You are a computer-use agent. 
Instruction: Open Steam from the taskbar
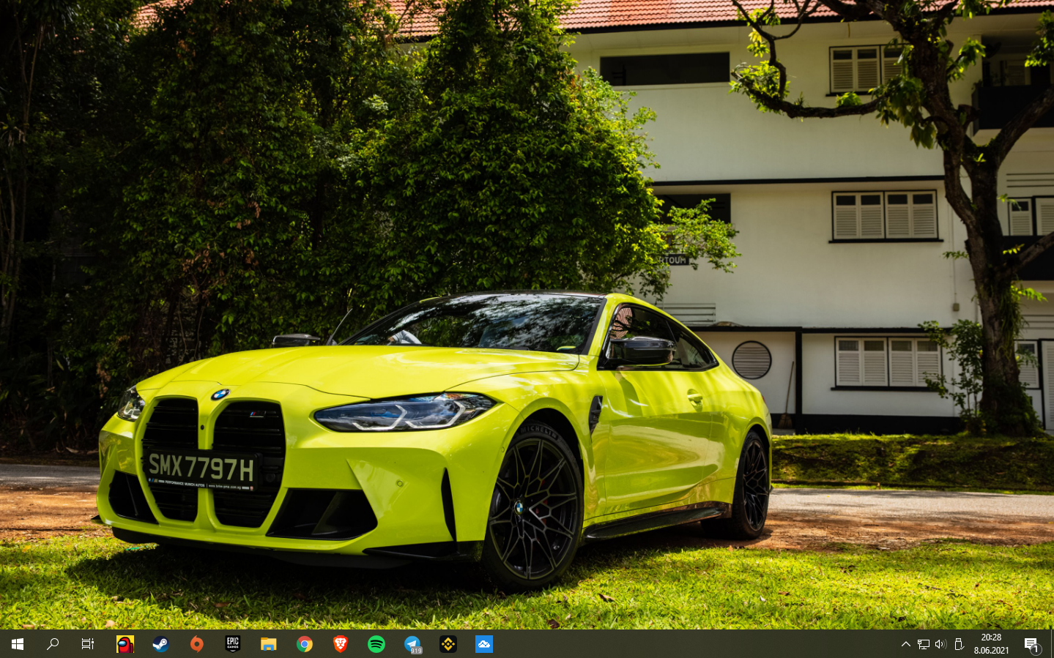pos(160,644)
